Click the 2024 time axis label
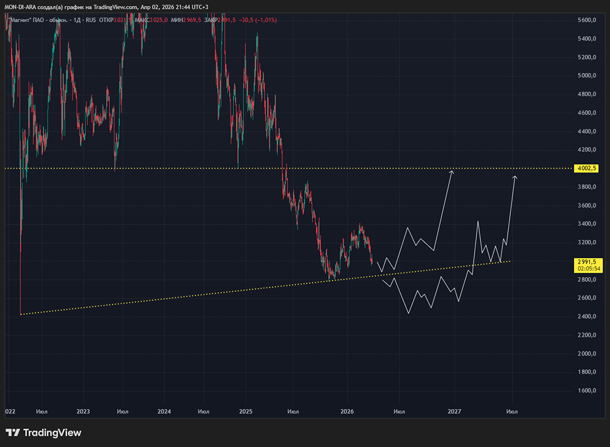The width and height of the screenshot is (610, 447). pos(164,412)
